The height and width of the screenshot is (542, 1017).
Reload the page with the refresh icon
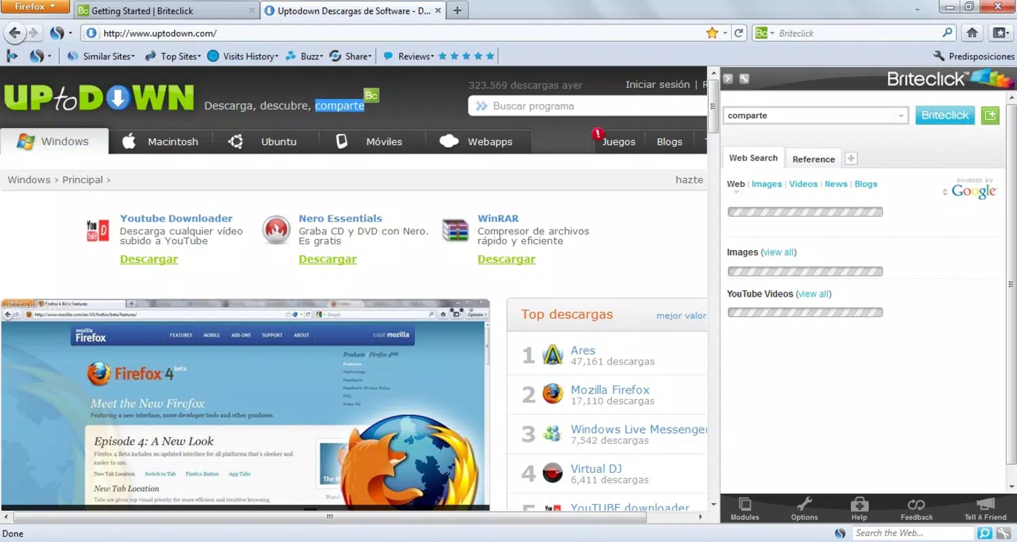739,33
